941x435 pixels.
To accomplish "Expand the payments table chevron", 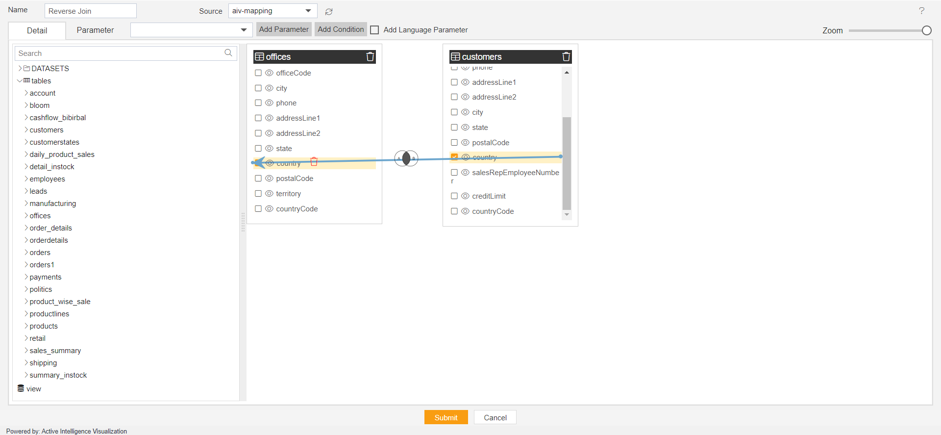I will pyautogui.click(x=26, y=277).
